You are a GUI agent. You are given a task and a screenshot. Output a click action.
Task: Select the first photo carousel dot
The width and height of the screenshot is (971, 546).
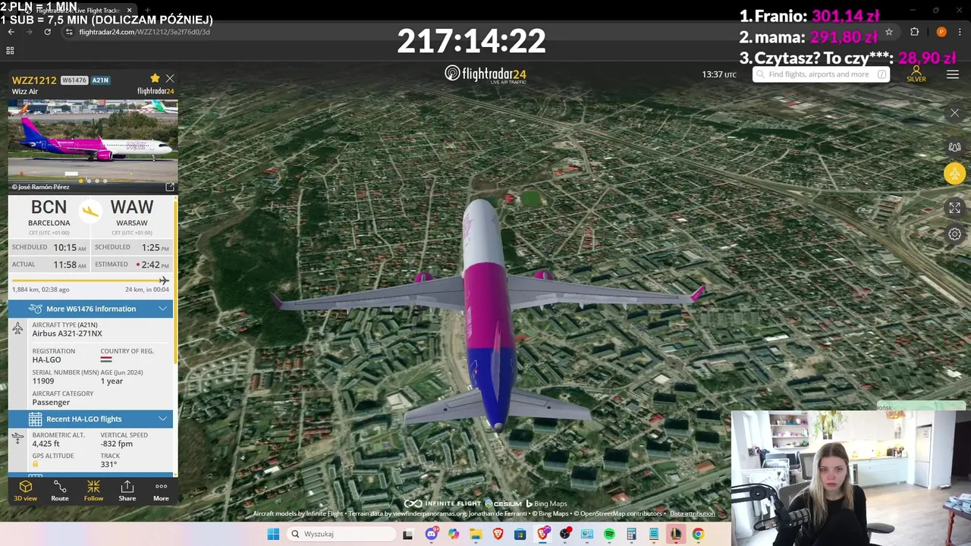pos(81,180)
